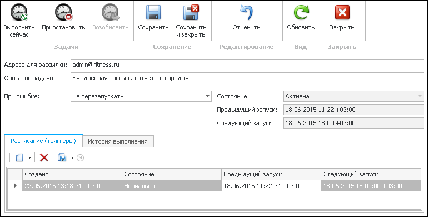Click the Следующий запуск field
The width and height of the screenshot is (428, 217).
coord(354,123)
